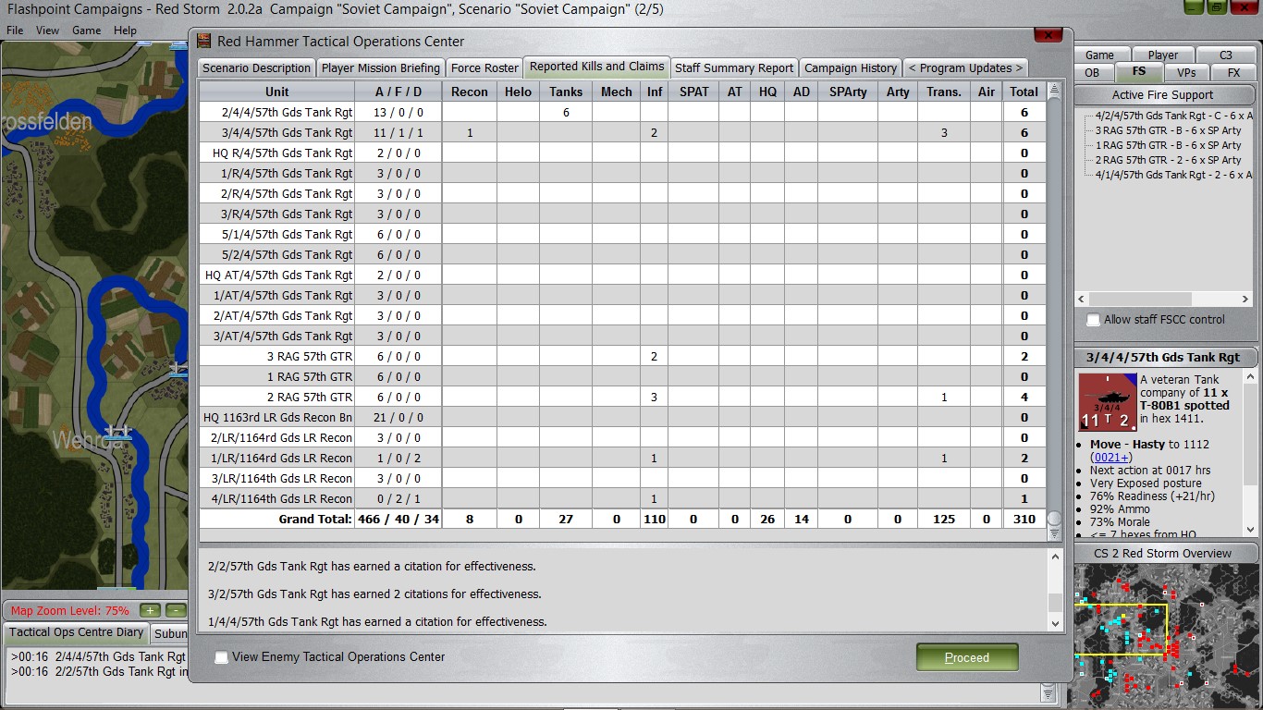Open the VPs side-panel tab
Image resolution: width=1263 pixels, height=710 pixels.
tap(1186, 72)
